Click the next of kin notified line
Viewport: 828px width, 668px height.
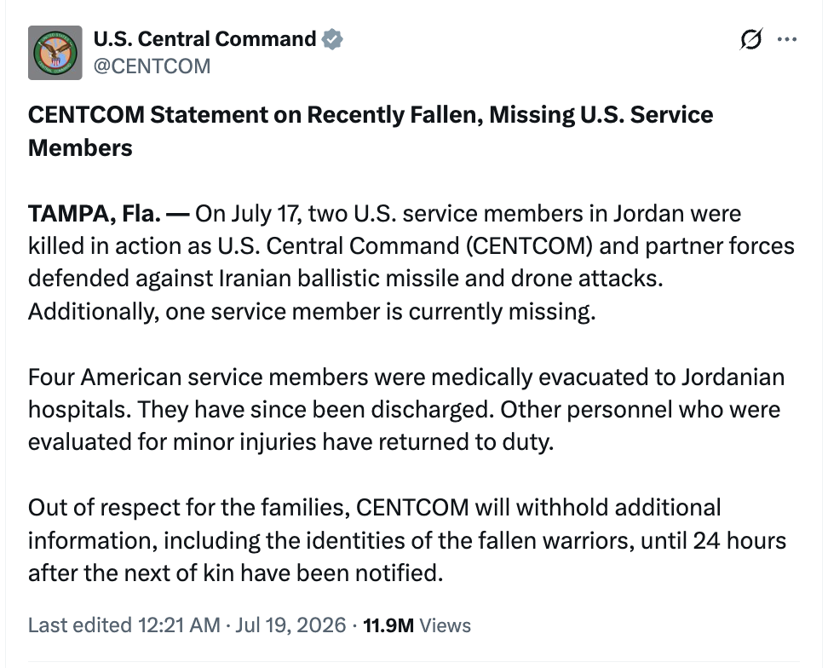point(235,573)
